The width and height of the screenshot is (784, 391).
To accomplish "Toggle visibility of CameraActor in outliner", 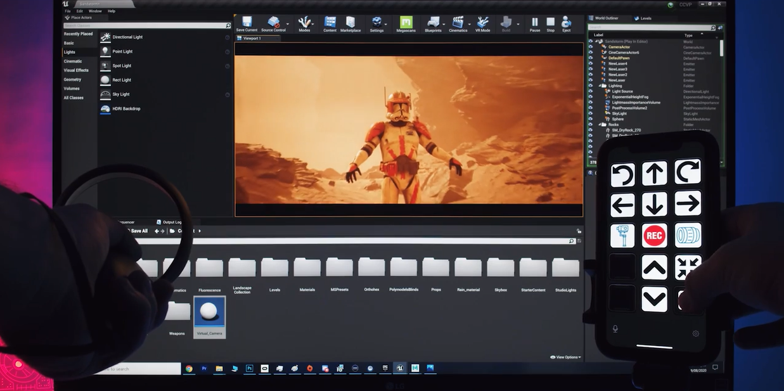I will (x=591, y=47).
